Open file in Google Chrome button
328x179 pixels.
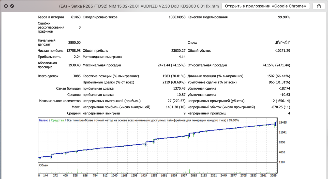point(265,6)
